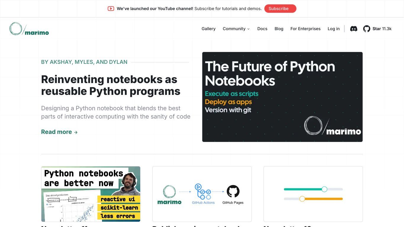Click the YouTube icon in announcement banner
The width and height of the screenshot is (404, 227).
coord(111,9)
